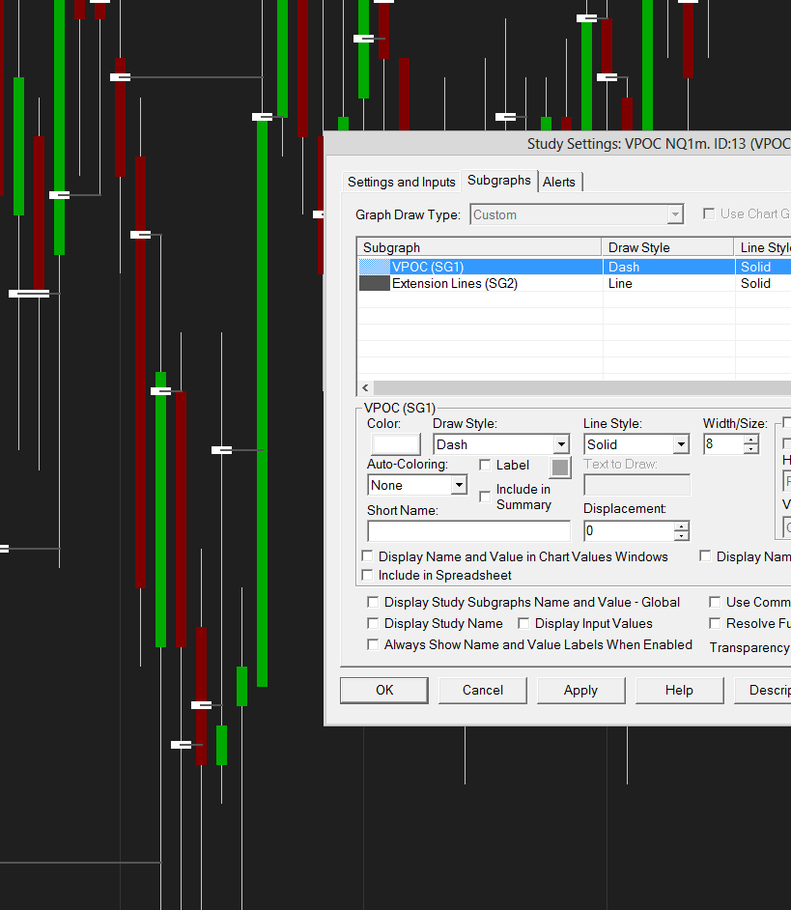Click the Apply button
The image size is (791, 910).
(580, 690)
